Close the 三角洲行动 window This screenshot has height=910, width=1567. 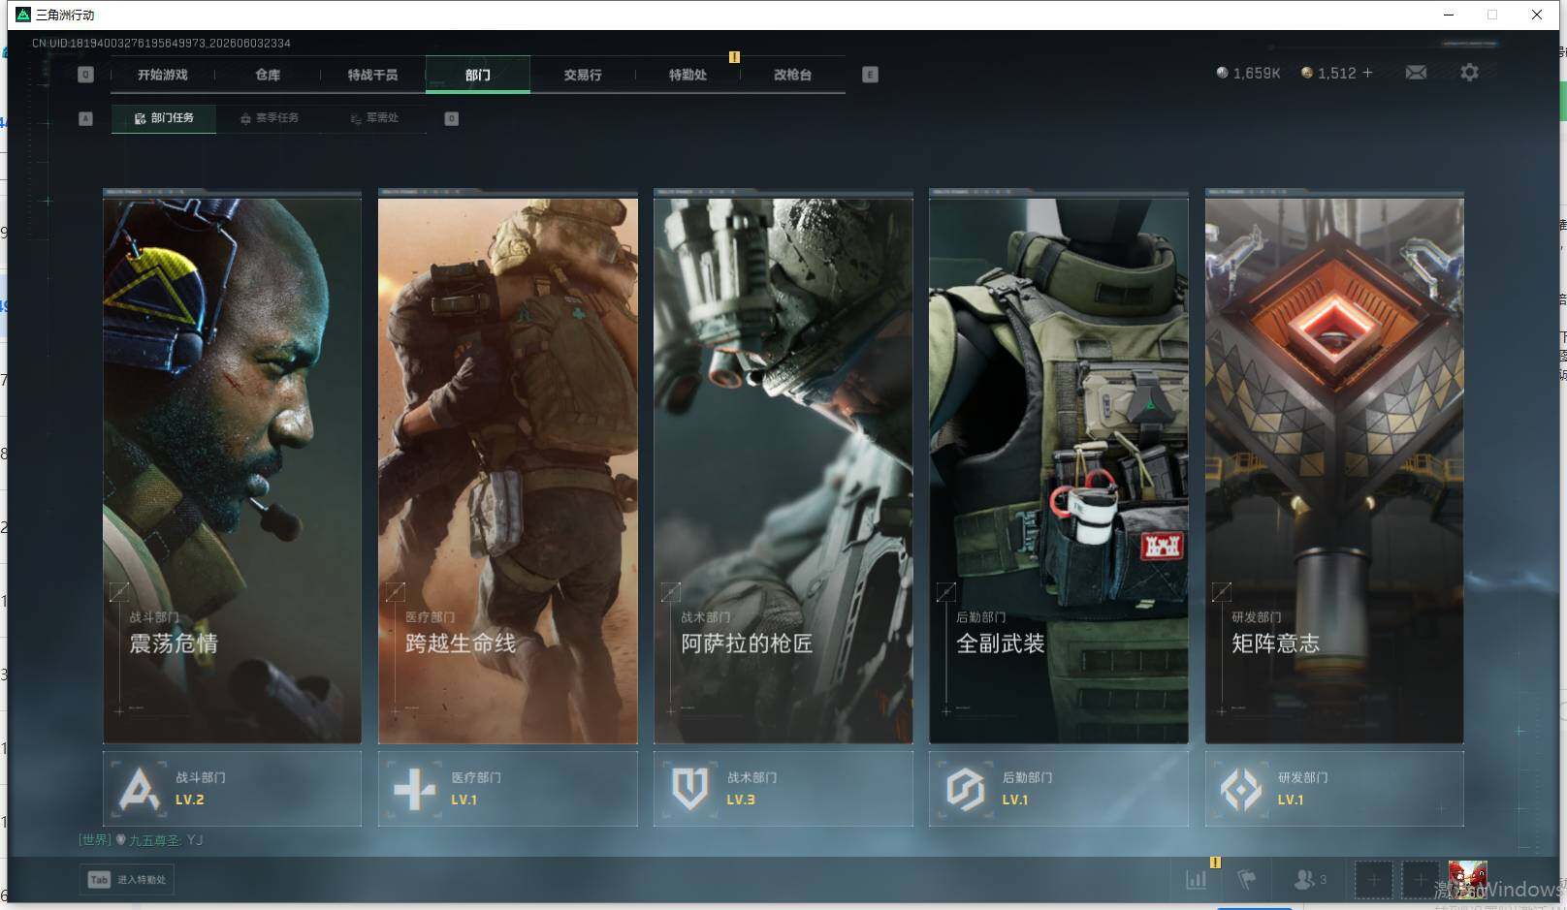pyautogui.click(x=1537, y=15)
